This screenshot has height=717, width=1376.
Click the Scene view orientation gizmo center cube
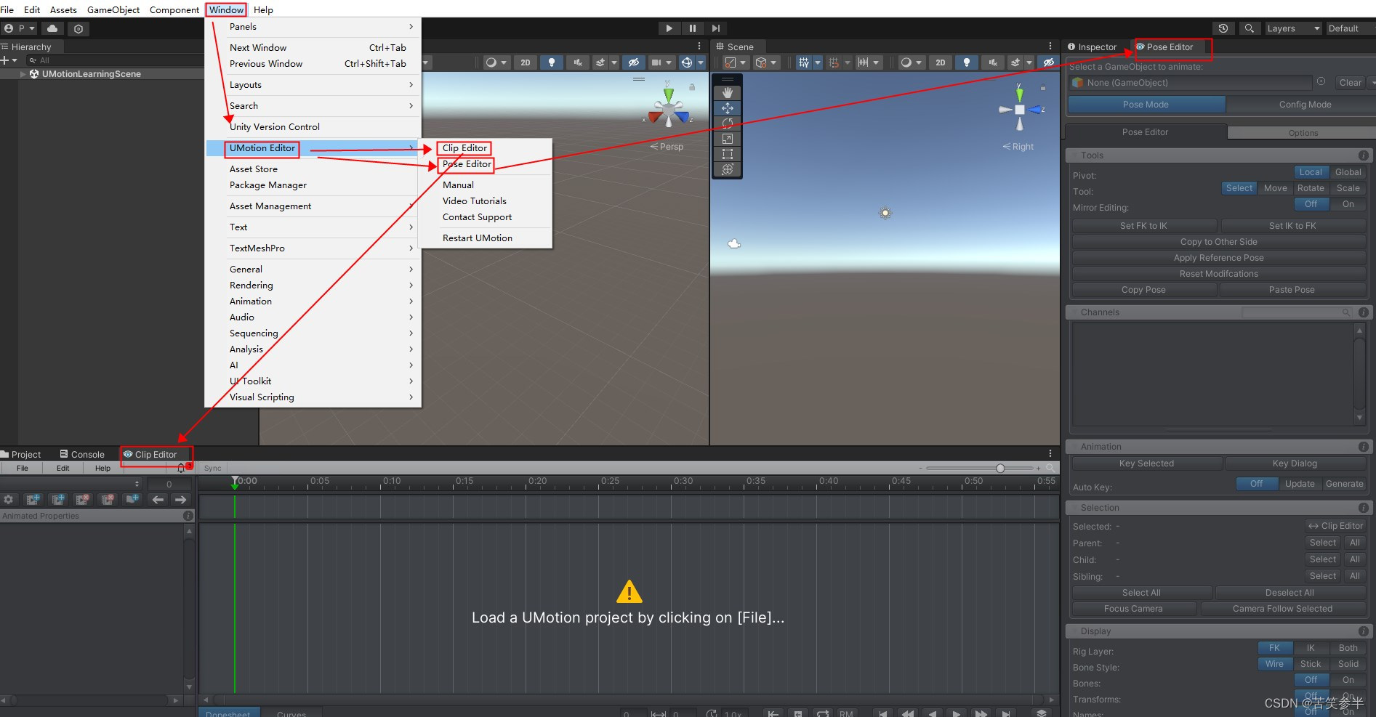coord(1020,110)
